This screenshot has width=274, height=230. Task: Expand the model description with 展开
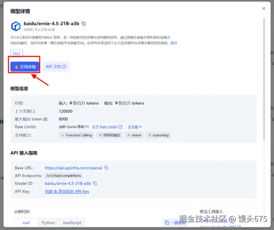coord(174,43)
